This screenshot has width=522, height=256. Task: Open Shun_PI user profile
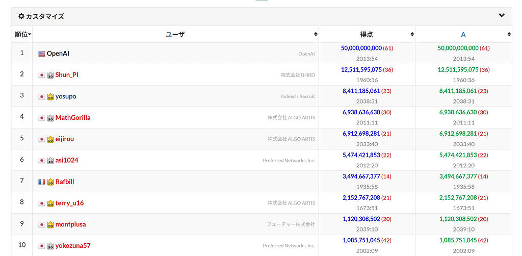pos(67,75)
